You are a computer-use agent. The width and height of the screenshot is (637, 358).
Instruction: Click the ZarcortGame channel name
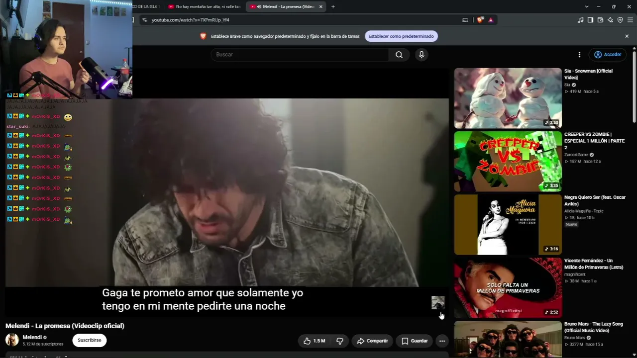point(576,155)
